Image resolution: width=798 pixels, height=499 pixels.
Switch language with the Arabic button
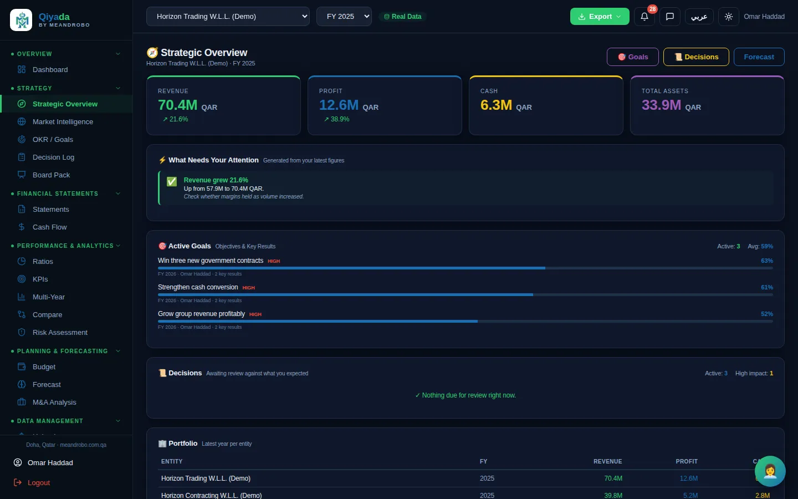pos(699,17)
